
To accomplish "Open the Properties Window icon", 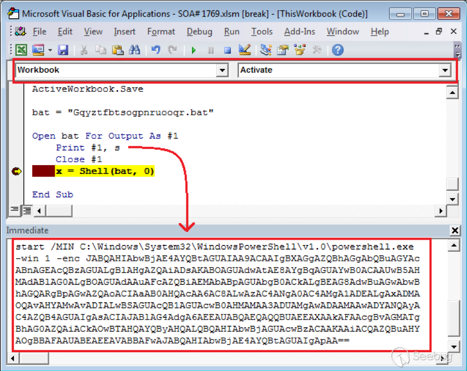I will tap(283, 50).
